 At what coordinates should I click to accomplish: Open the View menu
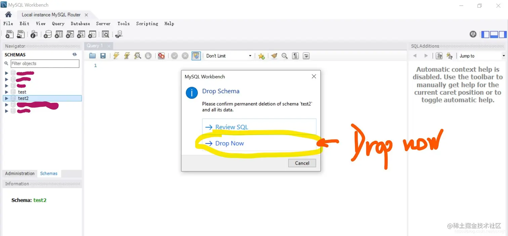[x=41, y=23]
